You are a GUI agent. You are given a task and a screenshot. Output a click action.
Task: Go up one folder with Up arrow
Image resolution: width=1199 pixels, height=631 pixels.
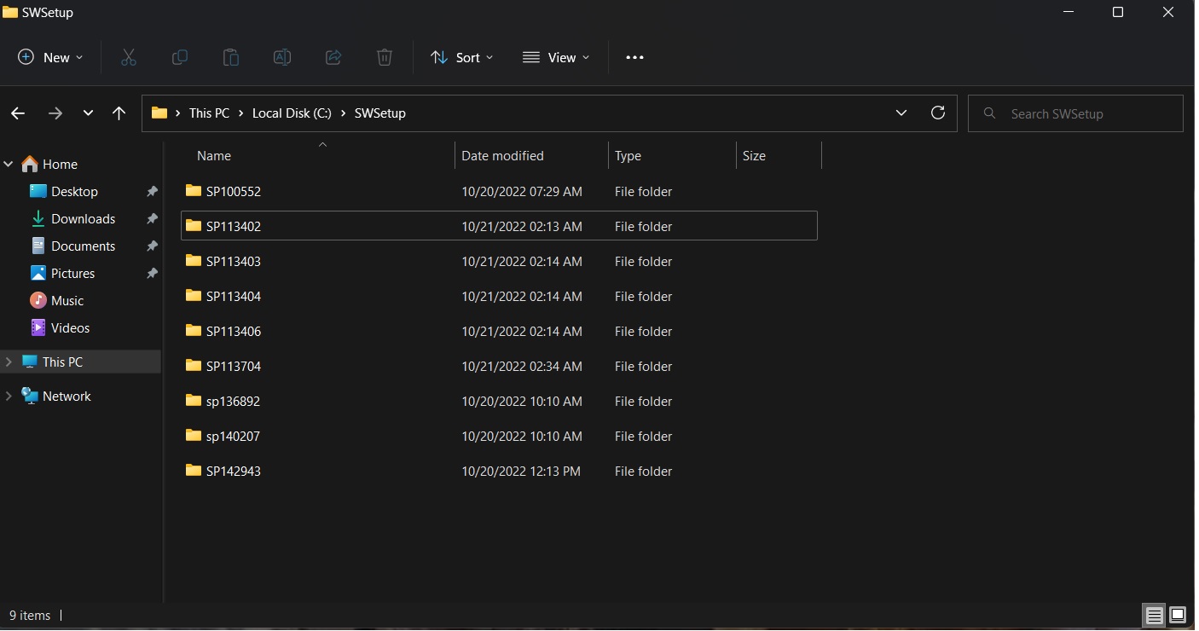click(x=119, y=113)
